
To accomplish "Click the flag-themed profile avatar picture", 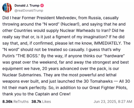I will (x=7, y=8).
